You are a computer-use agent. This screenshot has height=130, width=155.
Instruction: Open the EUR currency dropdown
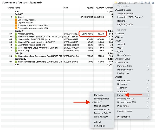pos(137,3)
